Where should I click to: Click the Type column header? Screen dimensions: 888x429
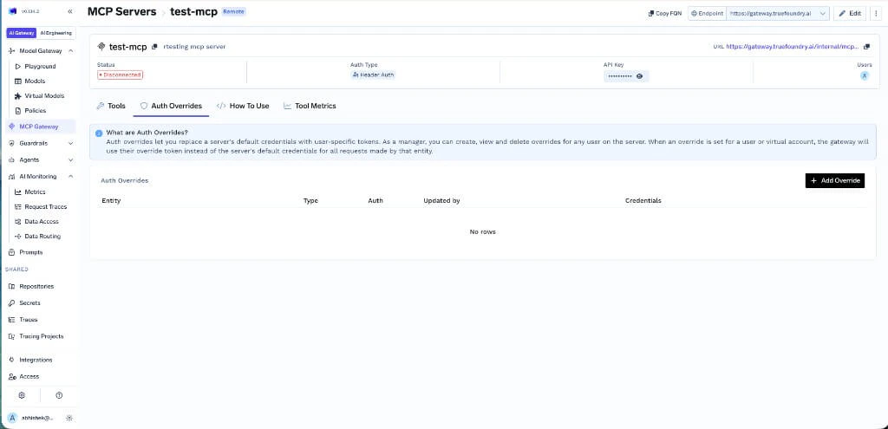[x=310, y=201]
